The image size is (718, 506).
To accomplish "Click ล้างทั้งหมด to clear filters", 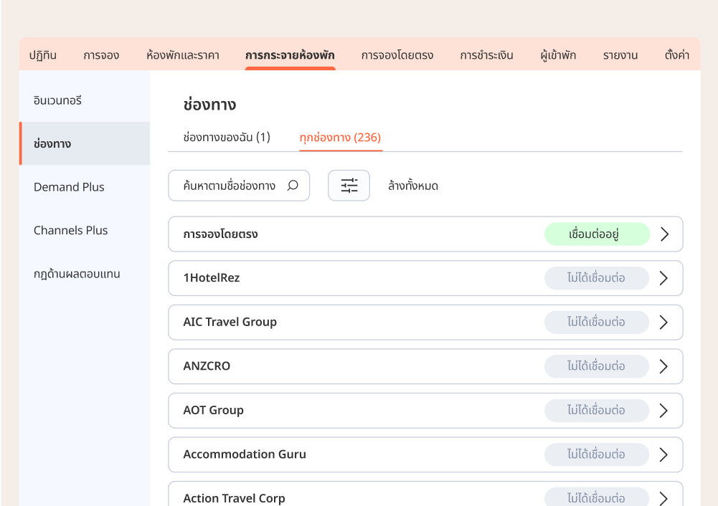I will (x=412, y=186).
